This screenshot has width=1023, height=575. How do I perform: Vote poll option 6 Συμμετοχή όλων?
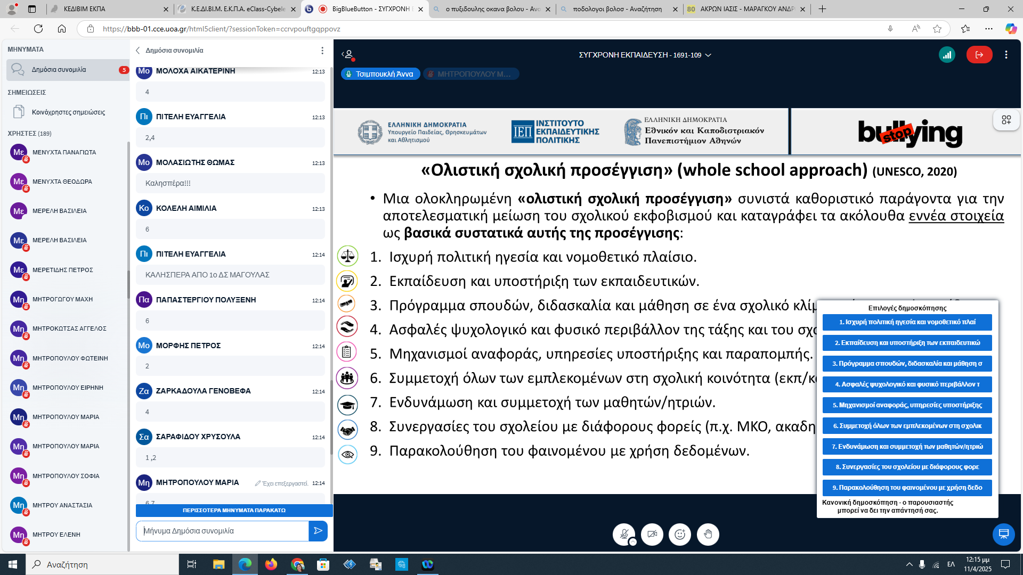907,426
